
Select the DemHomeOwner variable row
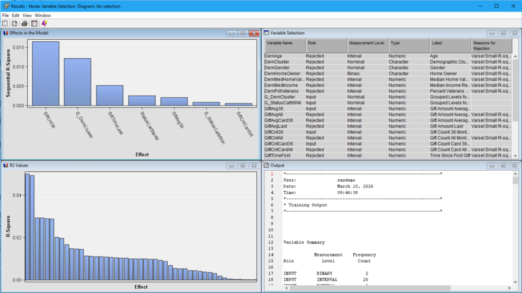click(388, 74)
